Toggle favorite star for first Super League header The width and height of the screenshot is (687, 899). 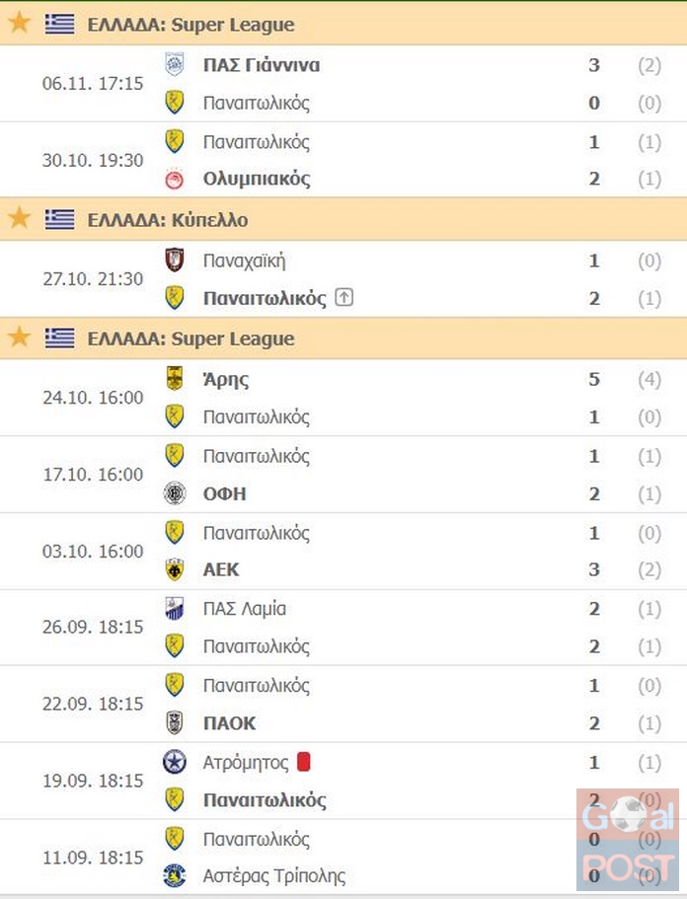(19, 23)
